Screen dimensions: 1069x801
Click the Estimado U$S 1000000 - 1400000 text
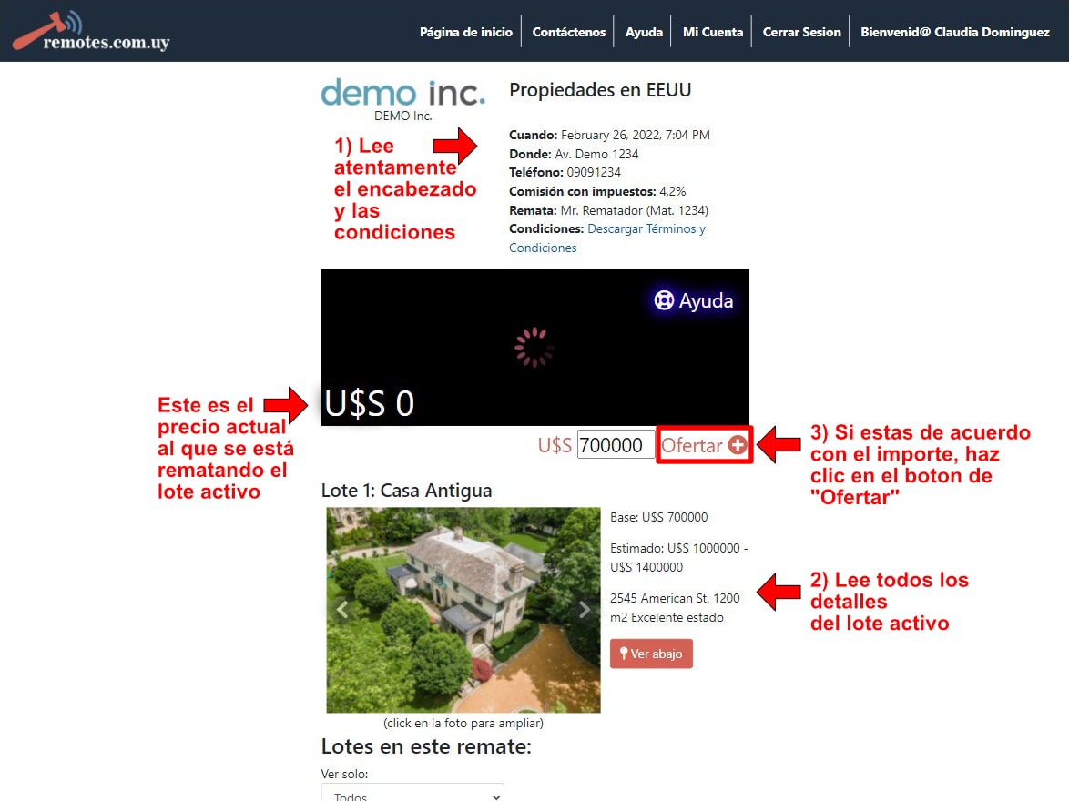(x=678, y=558)
